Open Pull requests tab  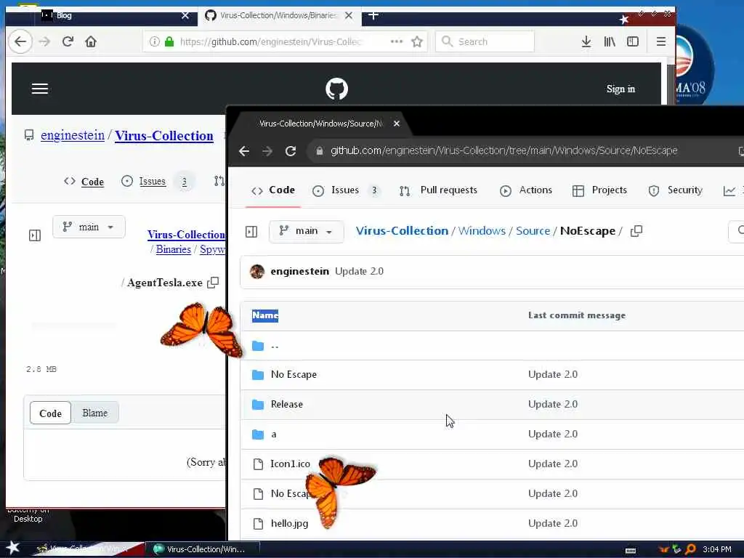point(438,190)
